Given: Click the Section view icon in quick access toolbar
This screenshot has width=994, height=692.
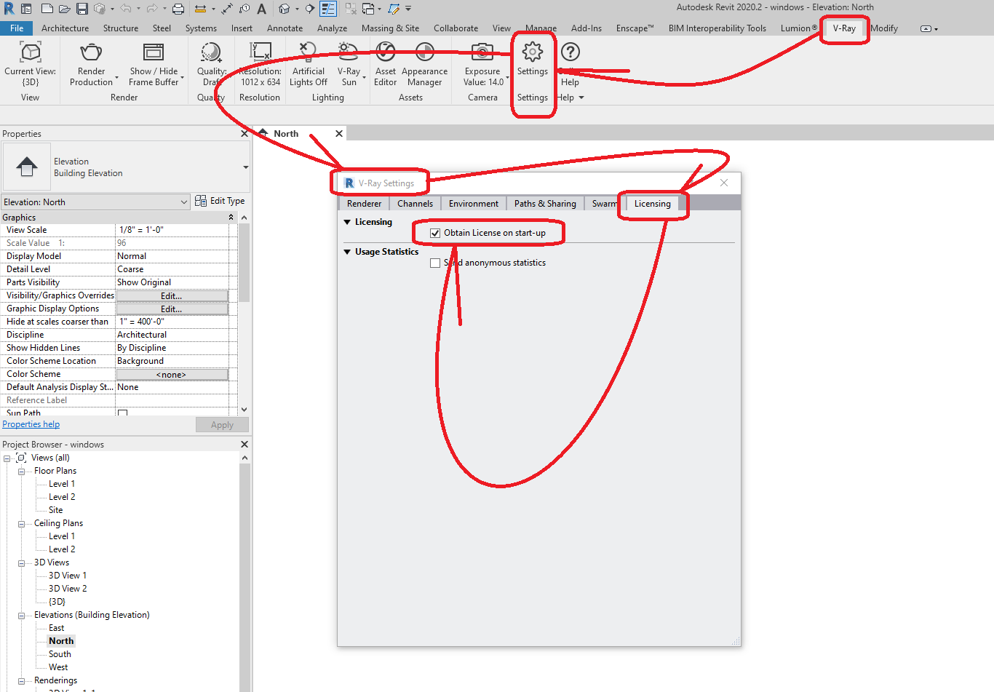Looking at the screenshot, I should (310, 9).
